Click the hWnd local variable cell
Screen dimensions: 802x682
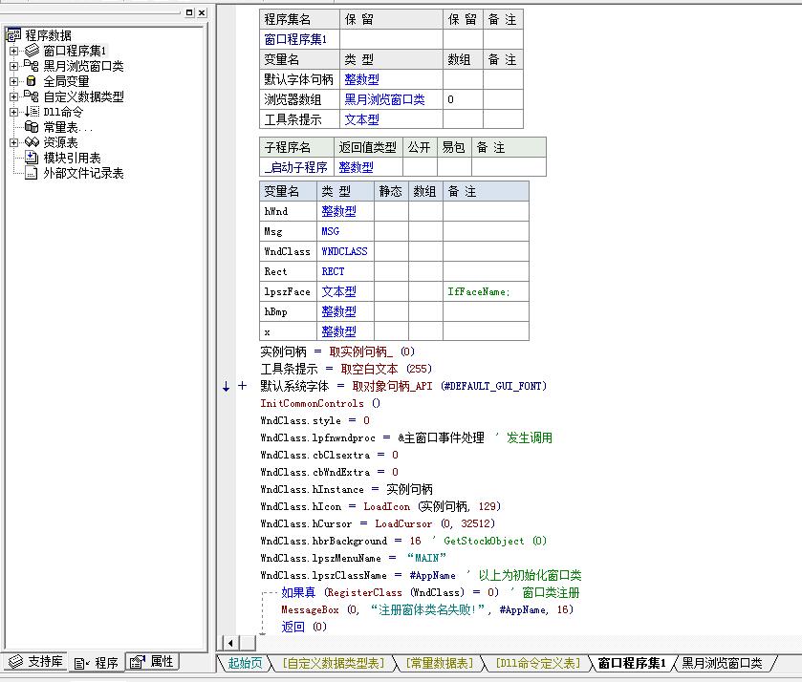[x=288, y=211]
